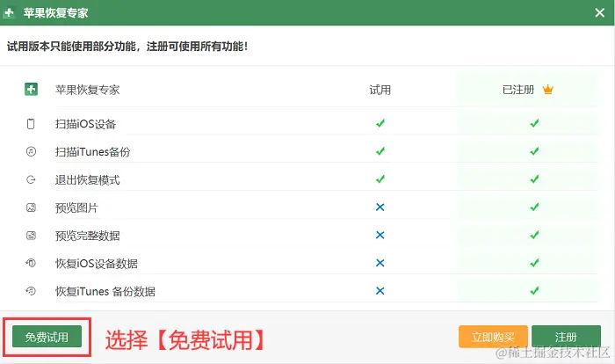Click the registered checkmark for 恢复iTunes 备份数据
Image resolution: width=615 pixels, height=364 pixels.
pos(534,290)
